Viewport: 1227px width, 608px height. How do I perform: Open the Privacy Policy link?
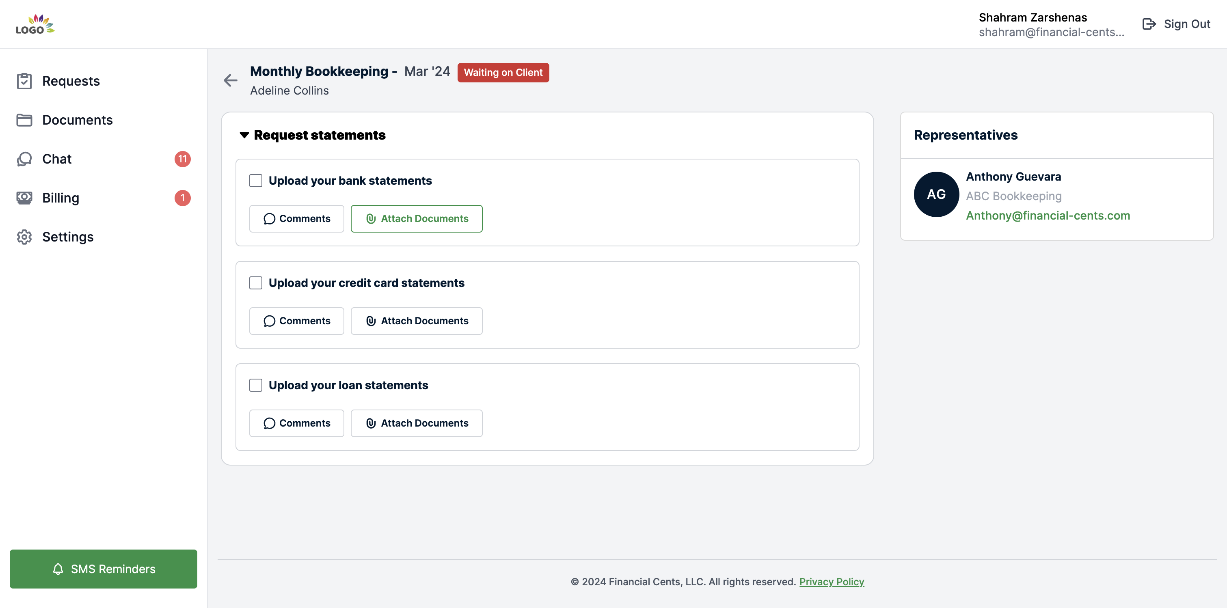pyautogui.click(x=831, y=582)
